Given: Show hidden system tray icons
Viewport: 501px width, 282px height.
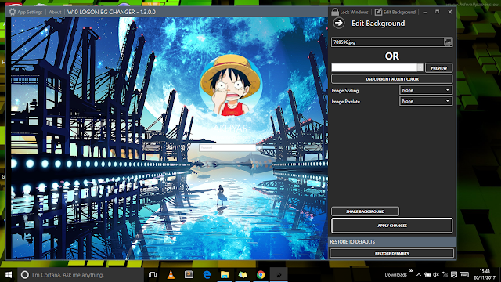Looking at the screenshot, I should pyautogui.click(x=419, y=275).
